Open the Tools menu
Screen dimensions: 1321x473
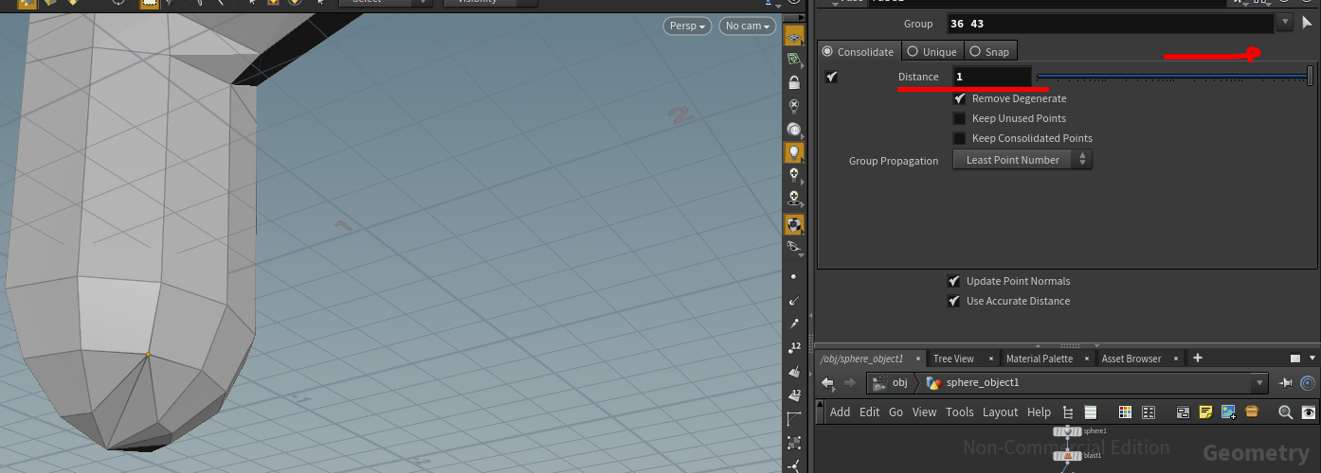[x=960, y=412]
